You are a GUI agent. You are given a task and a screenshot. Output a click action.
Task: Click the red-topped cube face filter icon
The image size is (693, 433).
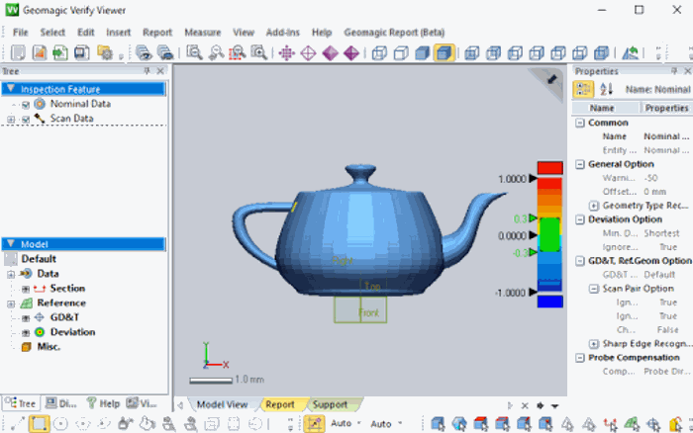pos(481,424)
